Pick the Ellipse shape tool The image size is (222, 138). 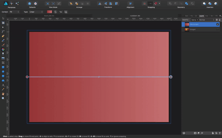(3, 71)
